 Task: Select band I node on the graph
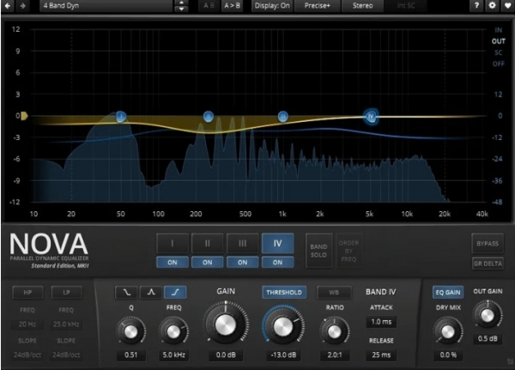pos(121,116)
